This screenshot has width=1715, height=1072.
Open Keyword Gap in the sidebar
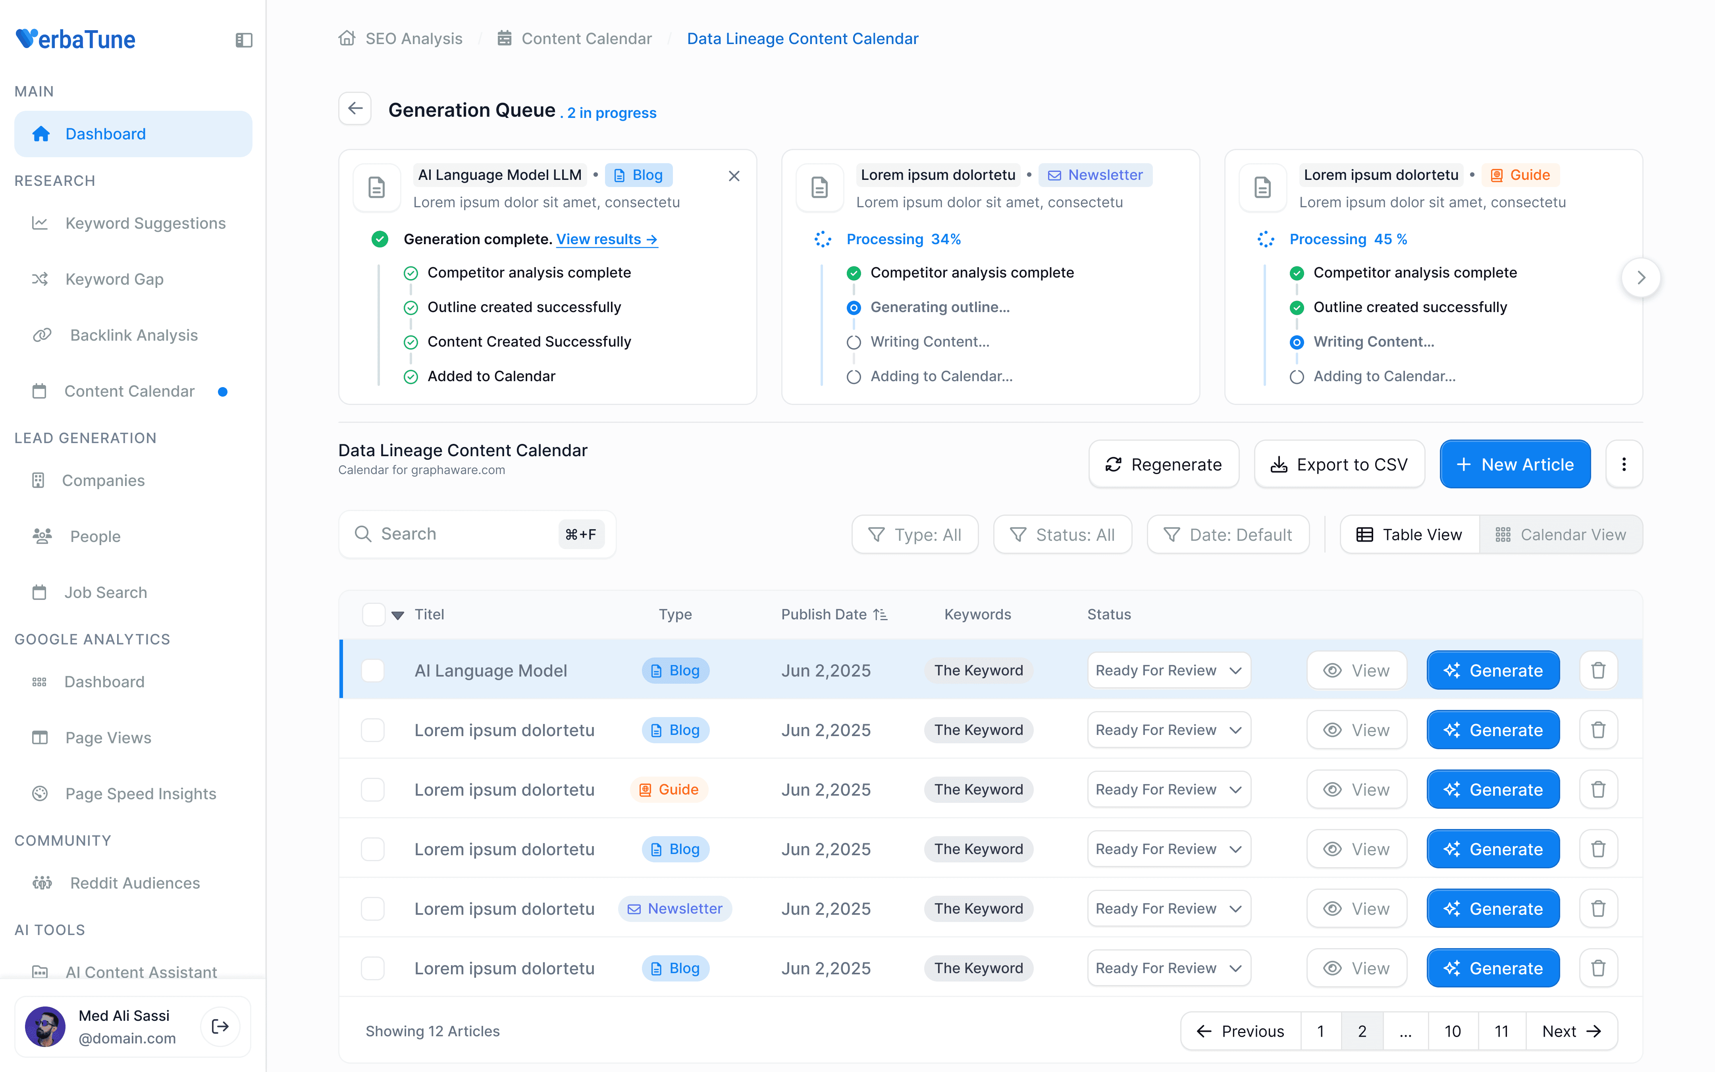114,280
